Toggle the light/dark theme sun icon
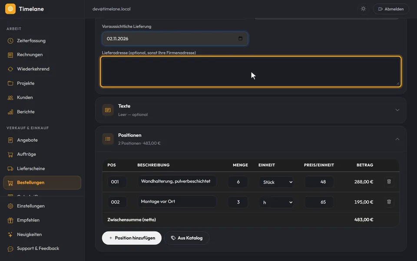 pyautogui.click(x=363, y=9)
